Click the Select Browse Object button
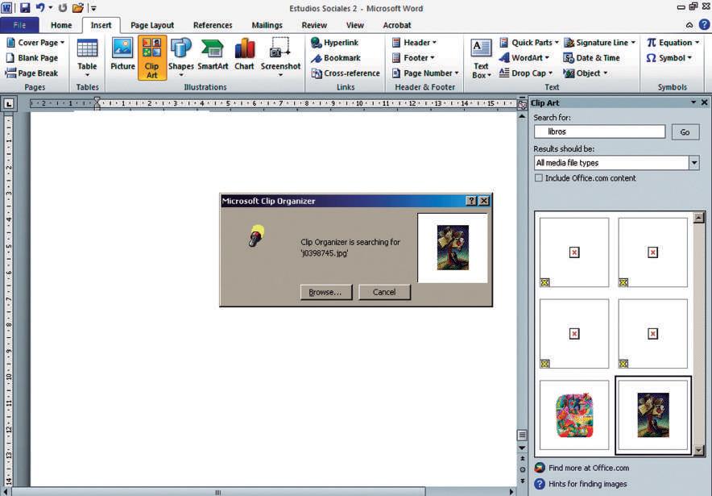Image resolution: width=712 pixels, height=496 pixels. click(x=522, y=469)
